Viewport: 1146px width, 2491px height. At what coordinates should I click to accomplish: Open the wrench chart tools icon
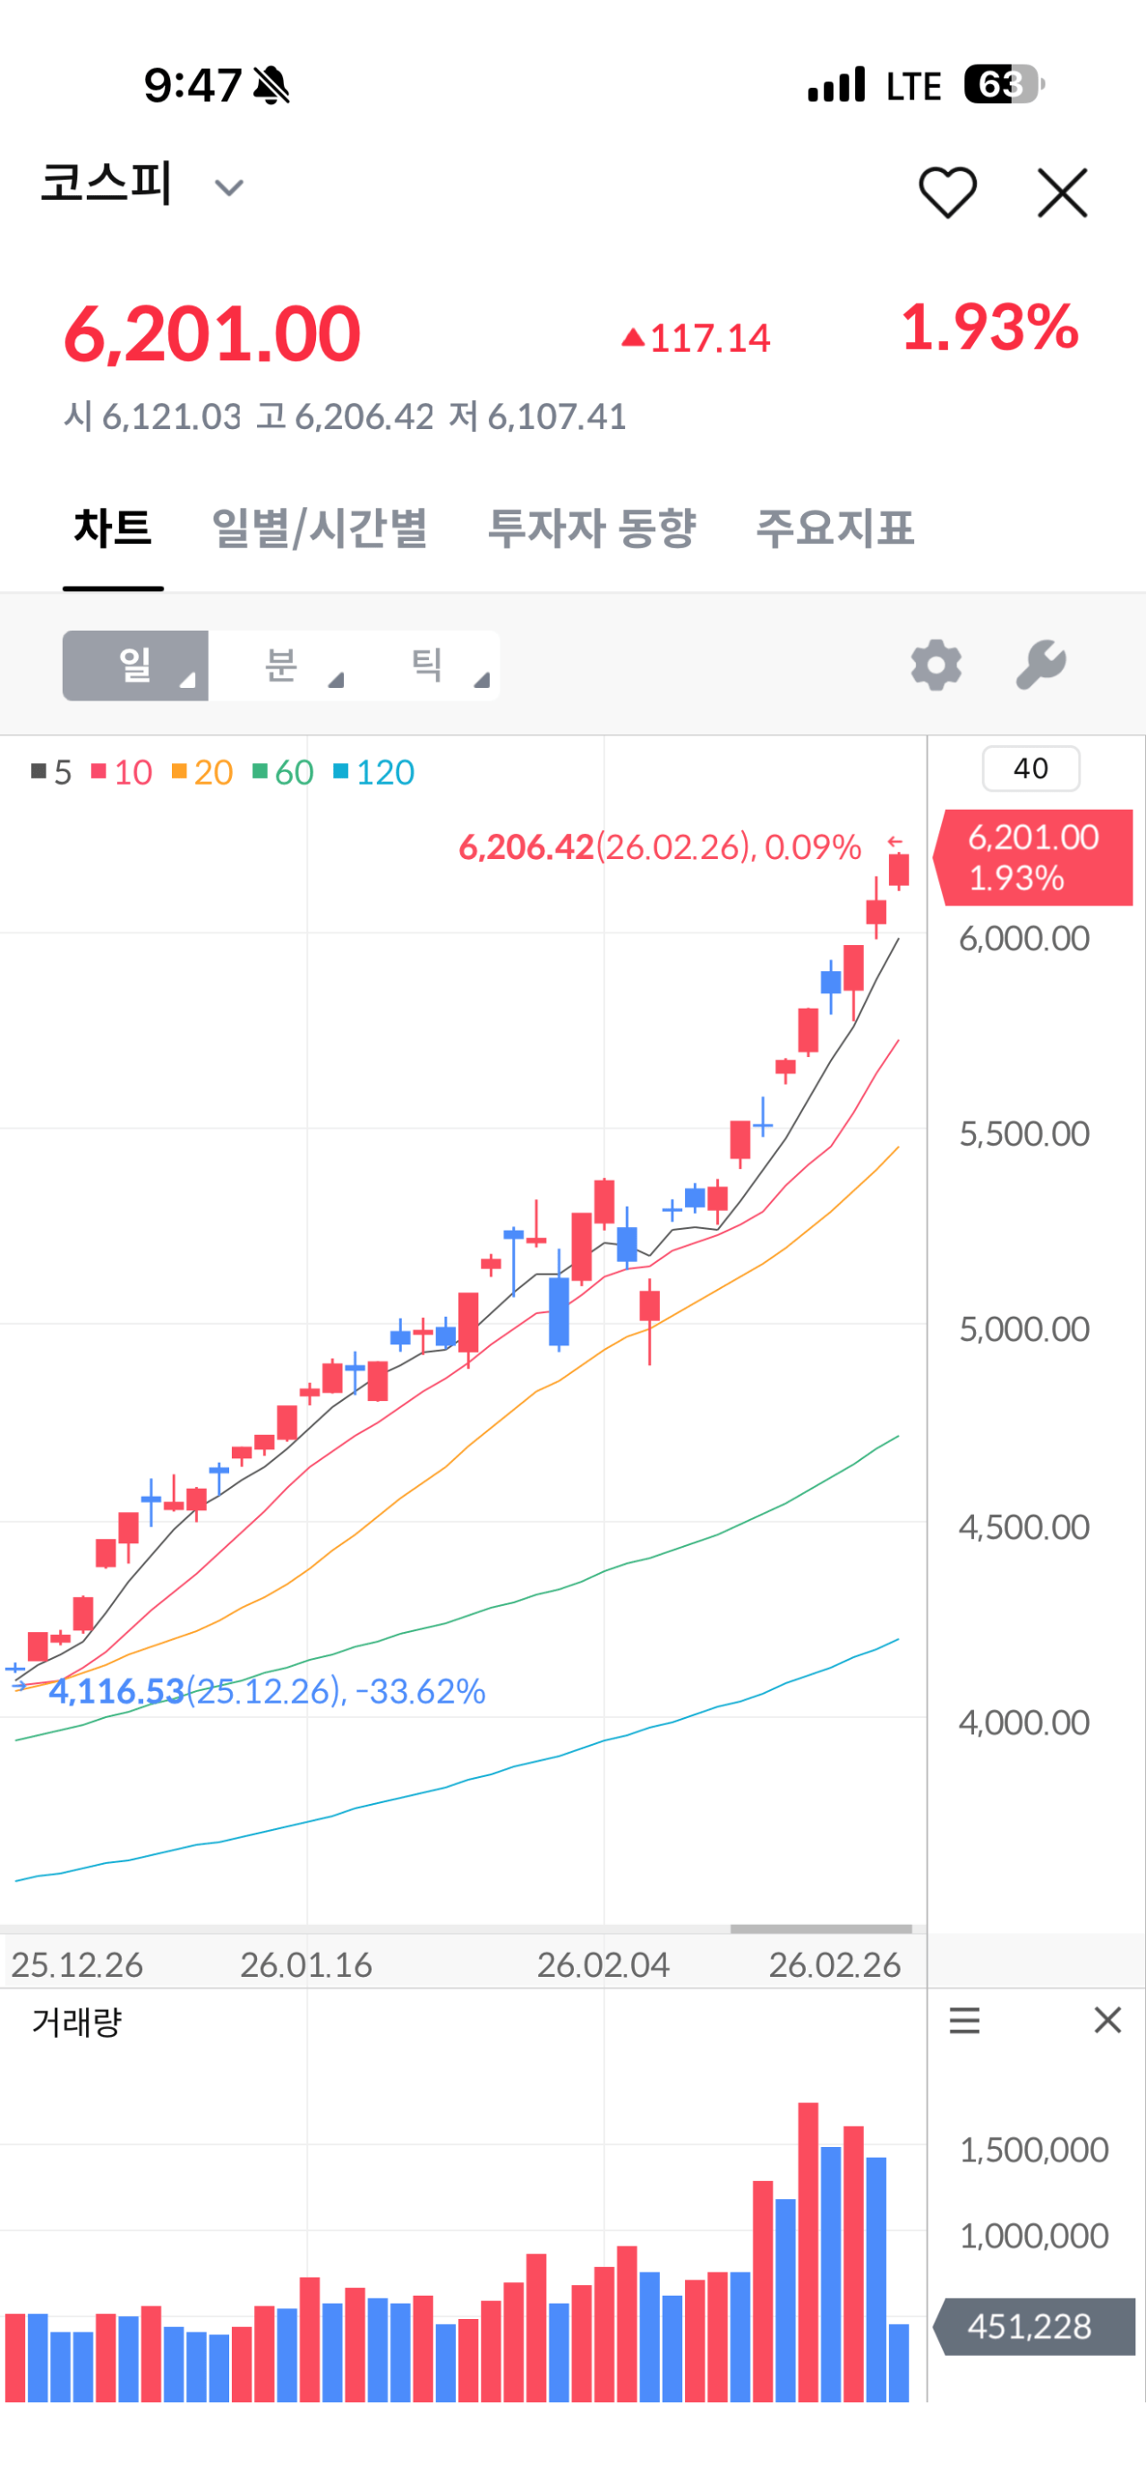tap(1040, 666)
